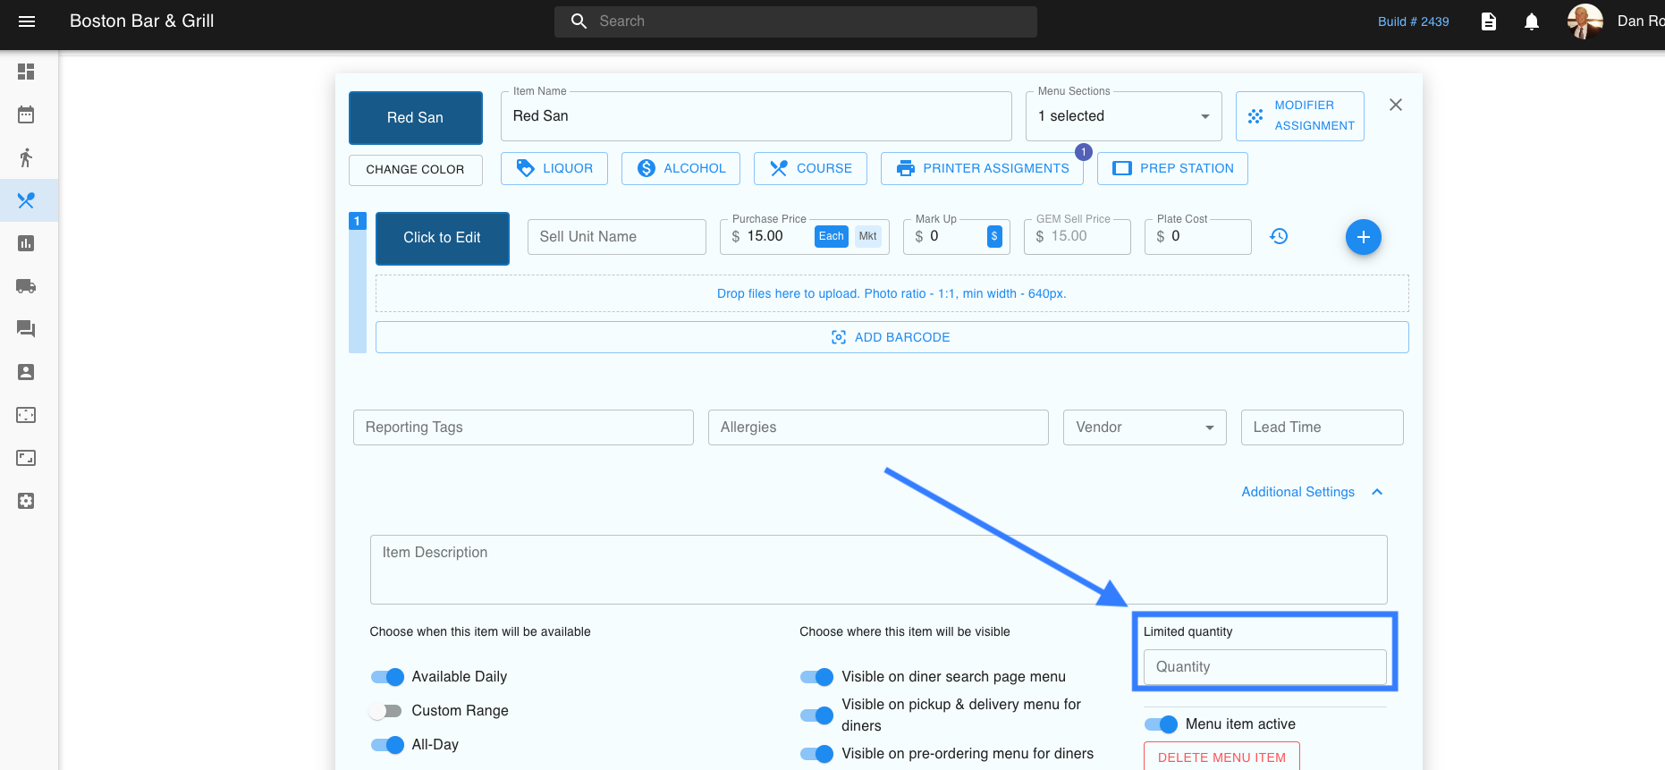
Task: Open the document icon in top bar
Action: 1488,21
